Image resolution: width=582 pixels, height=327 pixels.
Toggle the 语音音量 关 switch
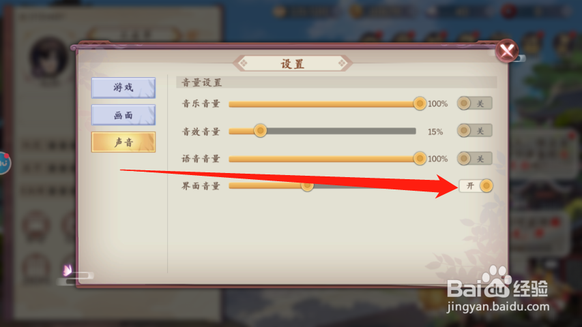[474, 159]
